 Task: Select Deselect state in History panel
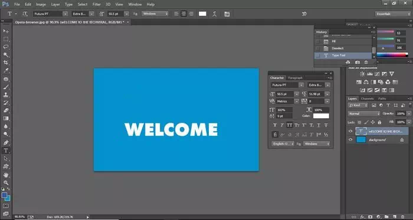point(343,48)
